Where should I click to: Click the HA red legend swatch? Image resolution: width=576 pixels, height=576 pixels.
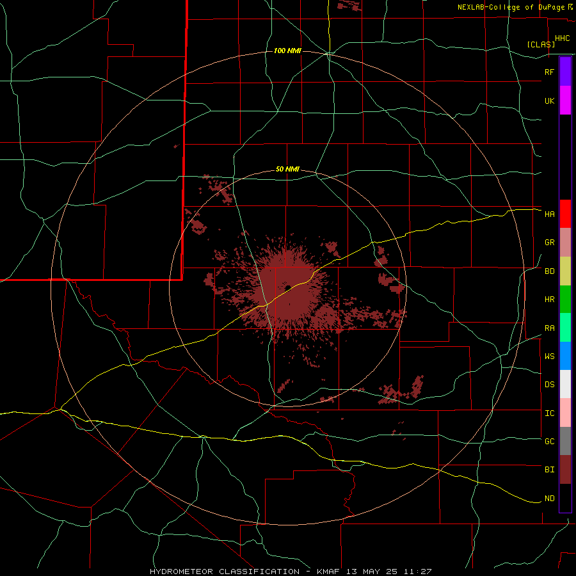tap(565, 214)
